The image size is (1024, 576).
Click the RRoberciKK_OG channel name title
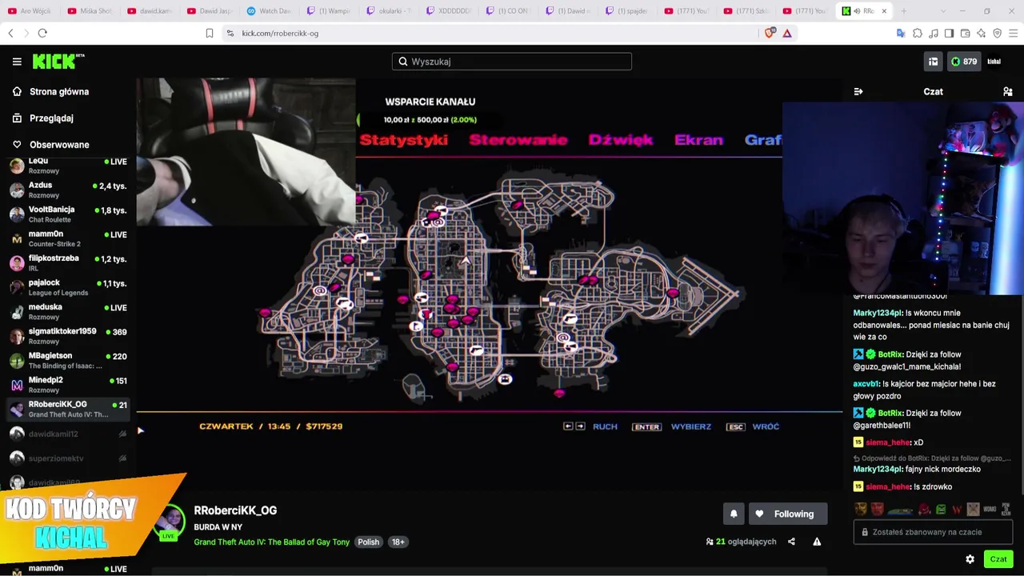(235, 510)
